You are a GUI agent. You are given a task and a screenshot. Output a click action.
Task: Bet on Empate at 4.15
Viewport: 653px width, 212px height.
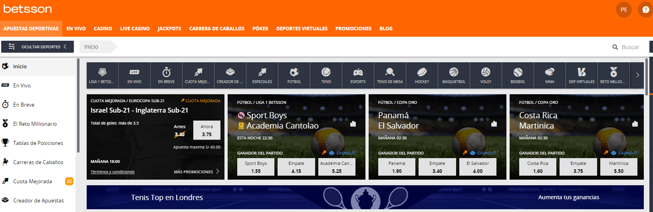[296, 167]
